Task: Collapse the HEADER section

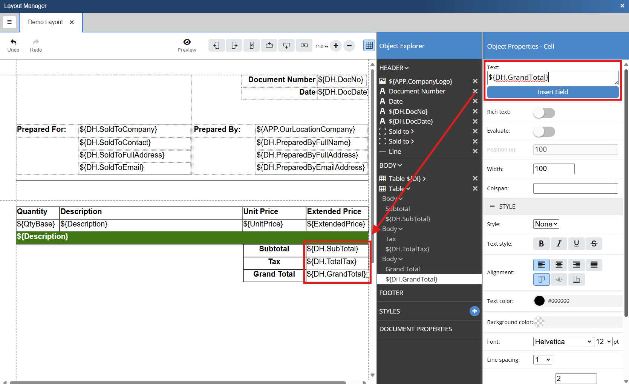Action: [x=393, y=68]
